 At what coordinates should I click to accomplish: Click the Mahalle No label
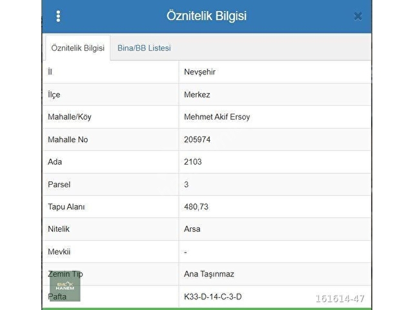(68, 139)
